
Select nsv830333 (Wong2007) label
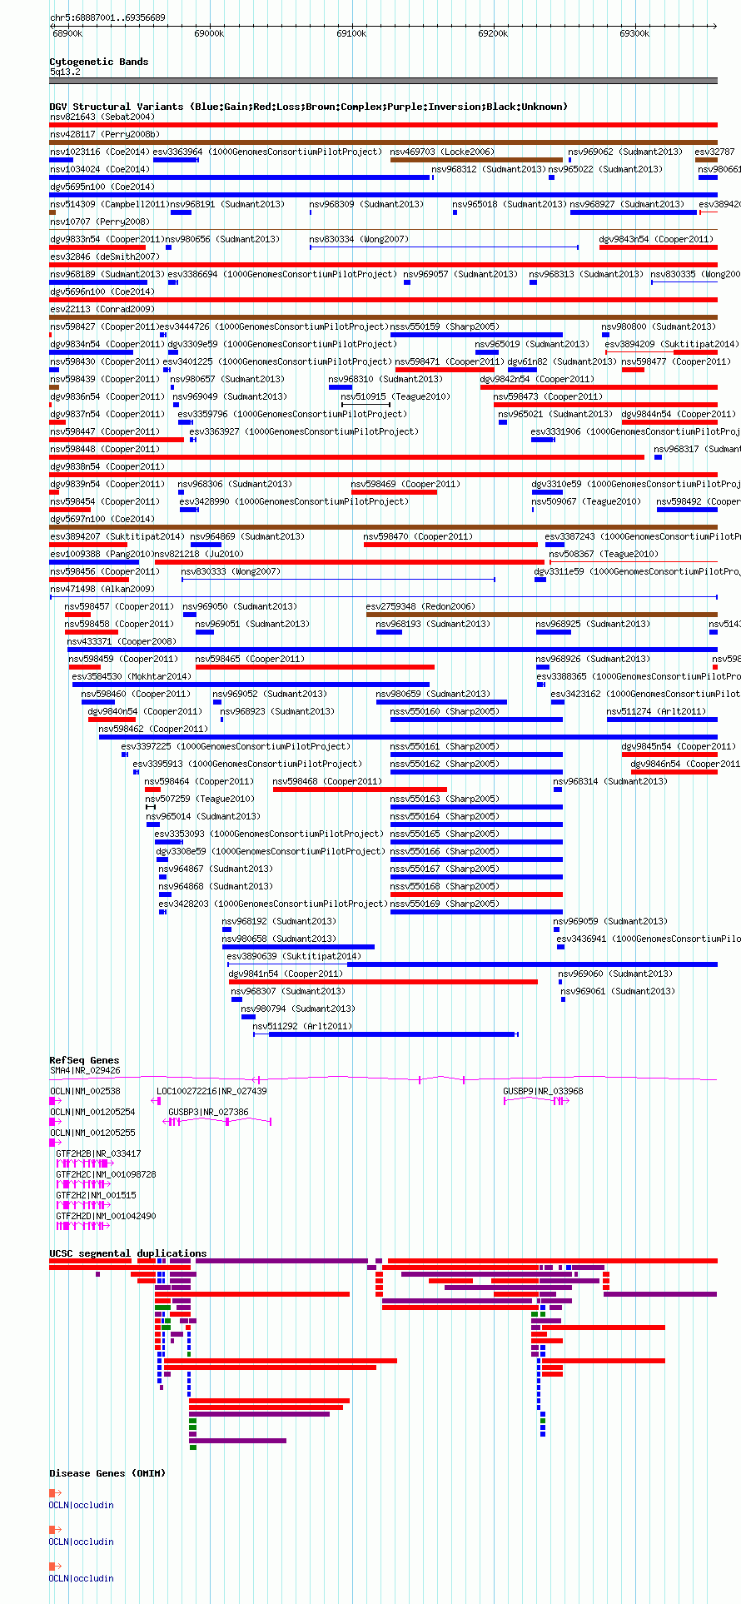pos(231,571)
